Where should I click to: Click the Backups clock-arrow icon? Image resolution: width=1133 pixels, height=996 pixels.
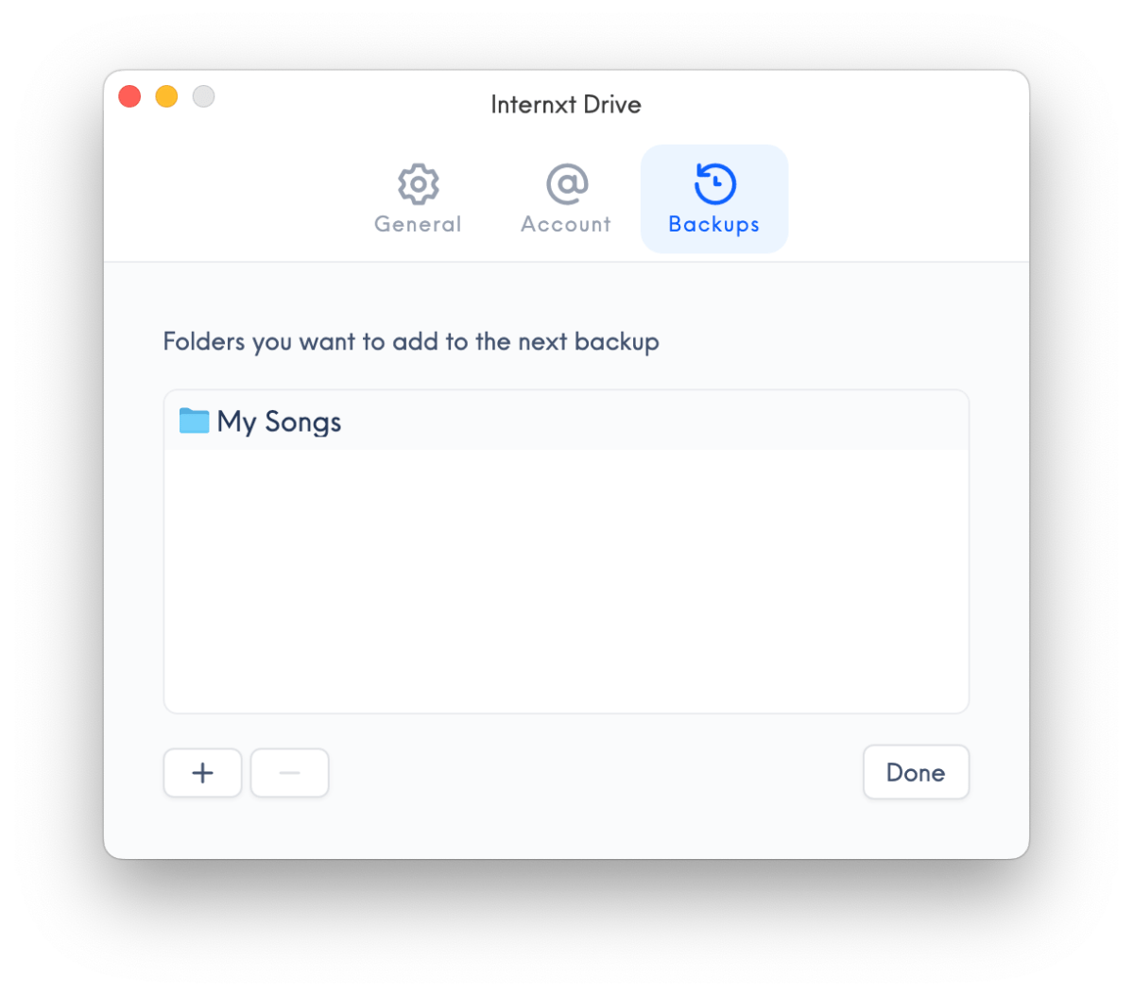pos(714,183)
